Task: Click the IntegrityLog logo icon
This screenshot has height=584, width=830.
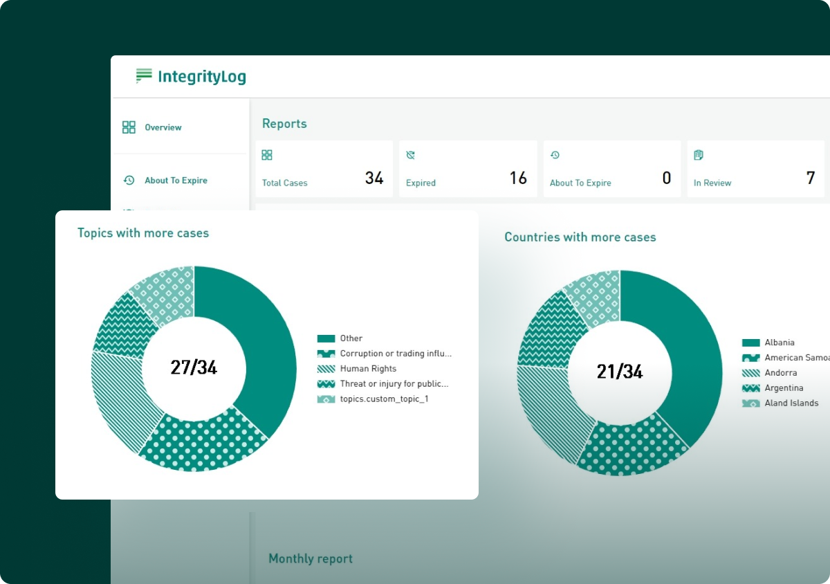Action: click(x=143, y=76)
